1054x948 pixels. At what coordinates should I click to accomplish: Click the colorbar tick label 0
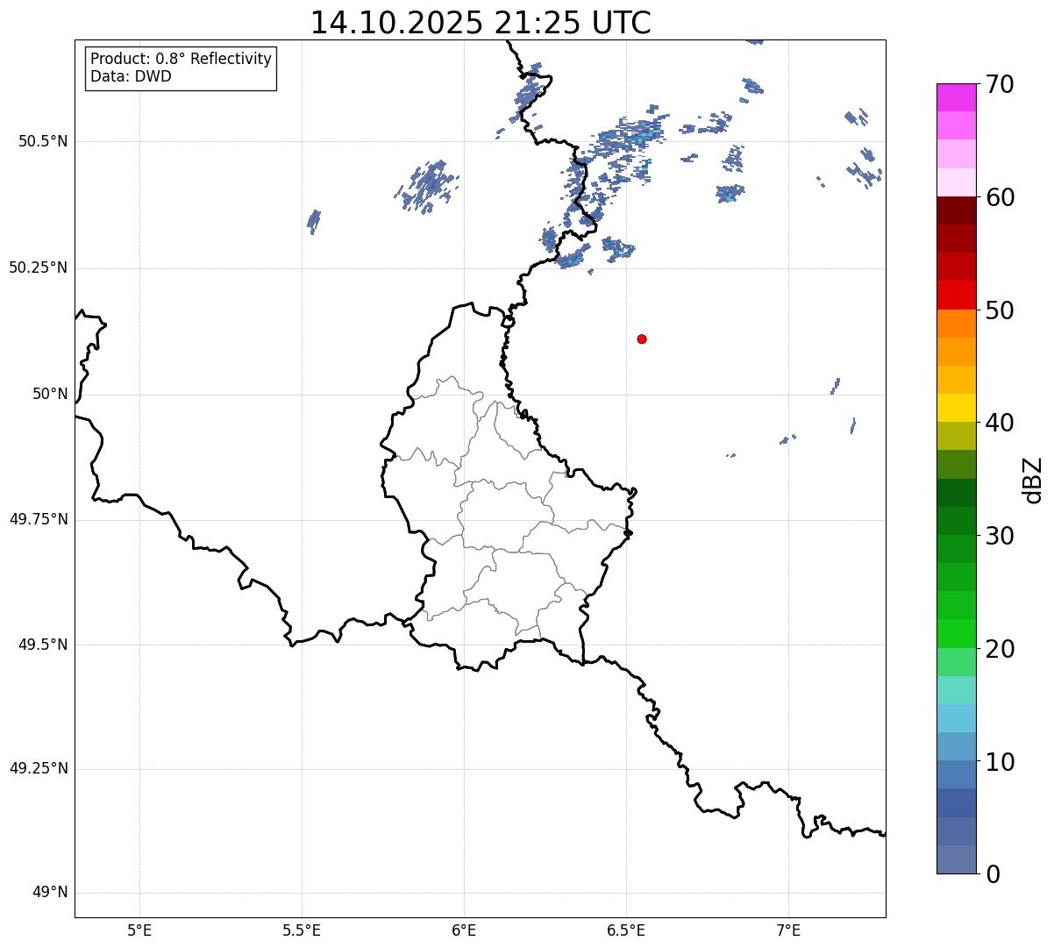coord(992,874)
